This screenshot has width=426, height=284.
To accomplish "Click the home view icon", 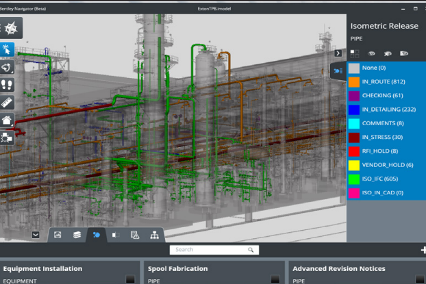I will [8, 120].
